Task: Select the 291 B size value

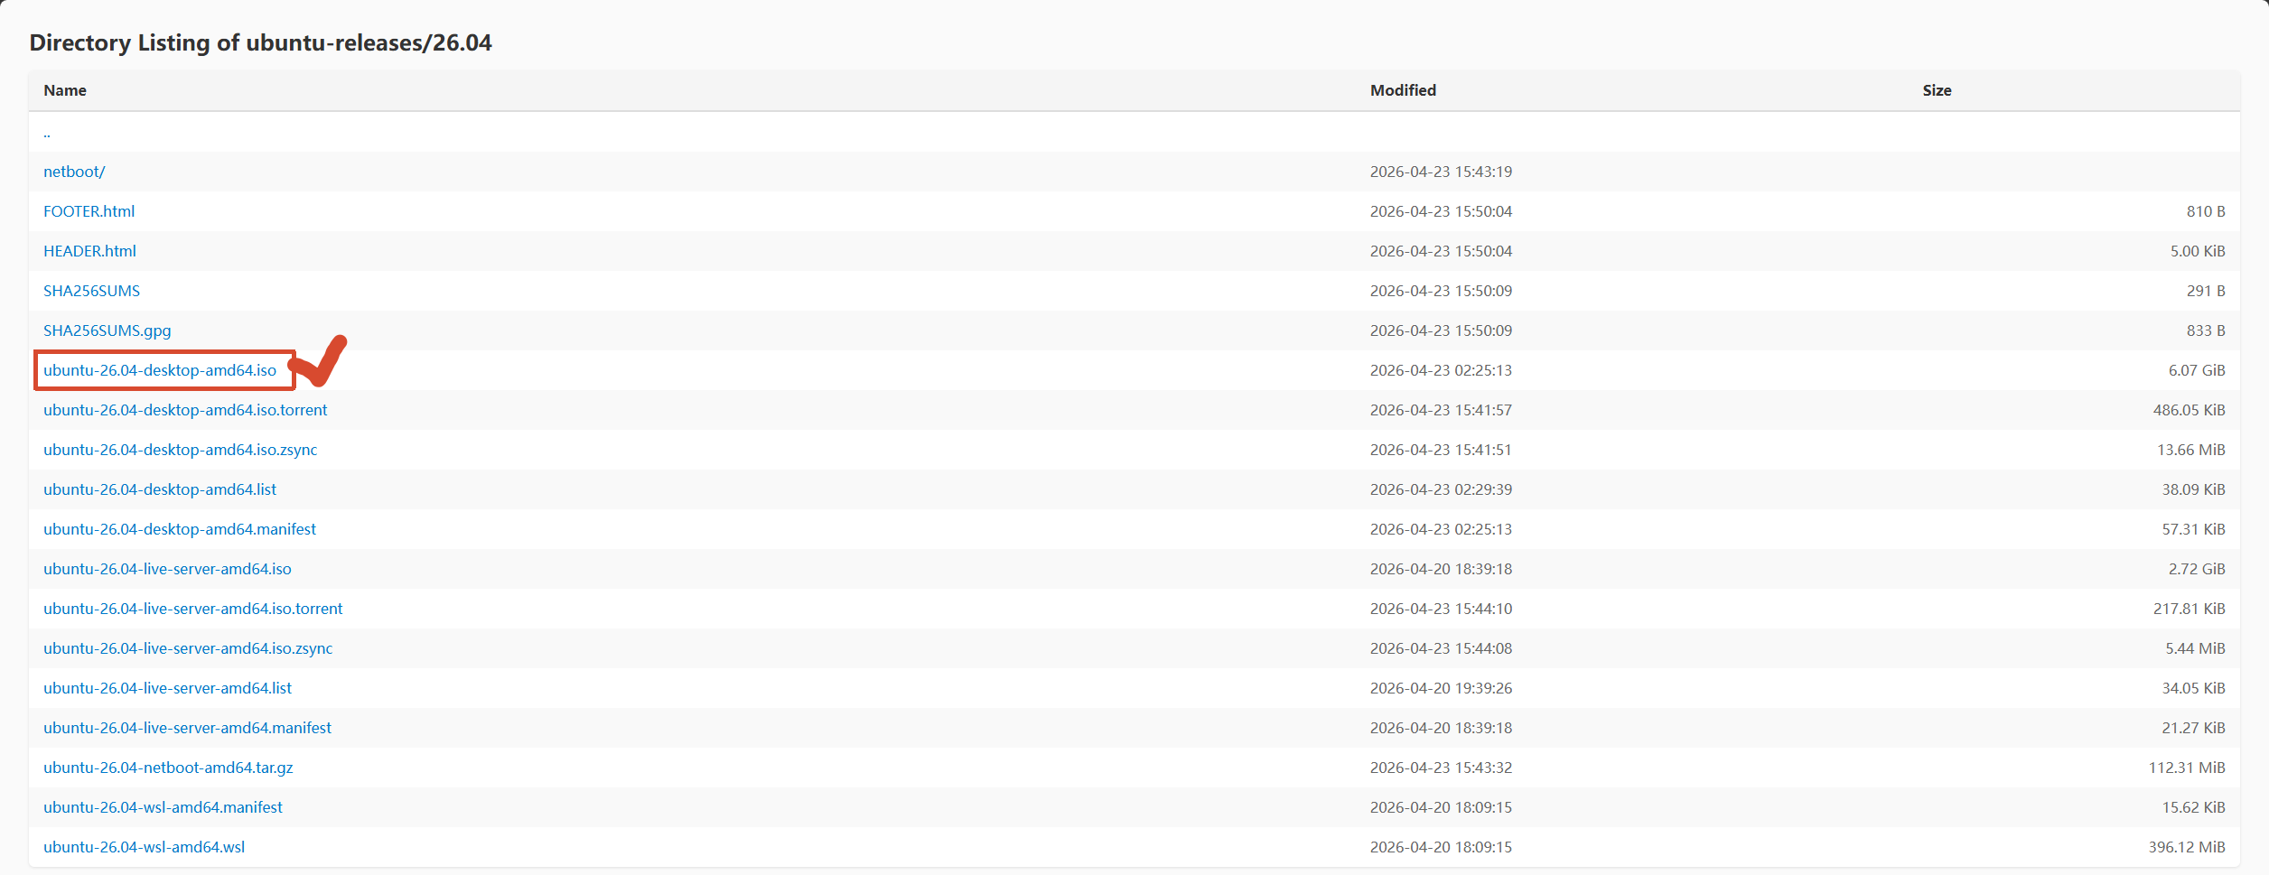Action: 2206,291
